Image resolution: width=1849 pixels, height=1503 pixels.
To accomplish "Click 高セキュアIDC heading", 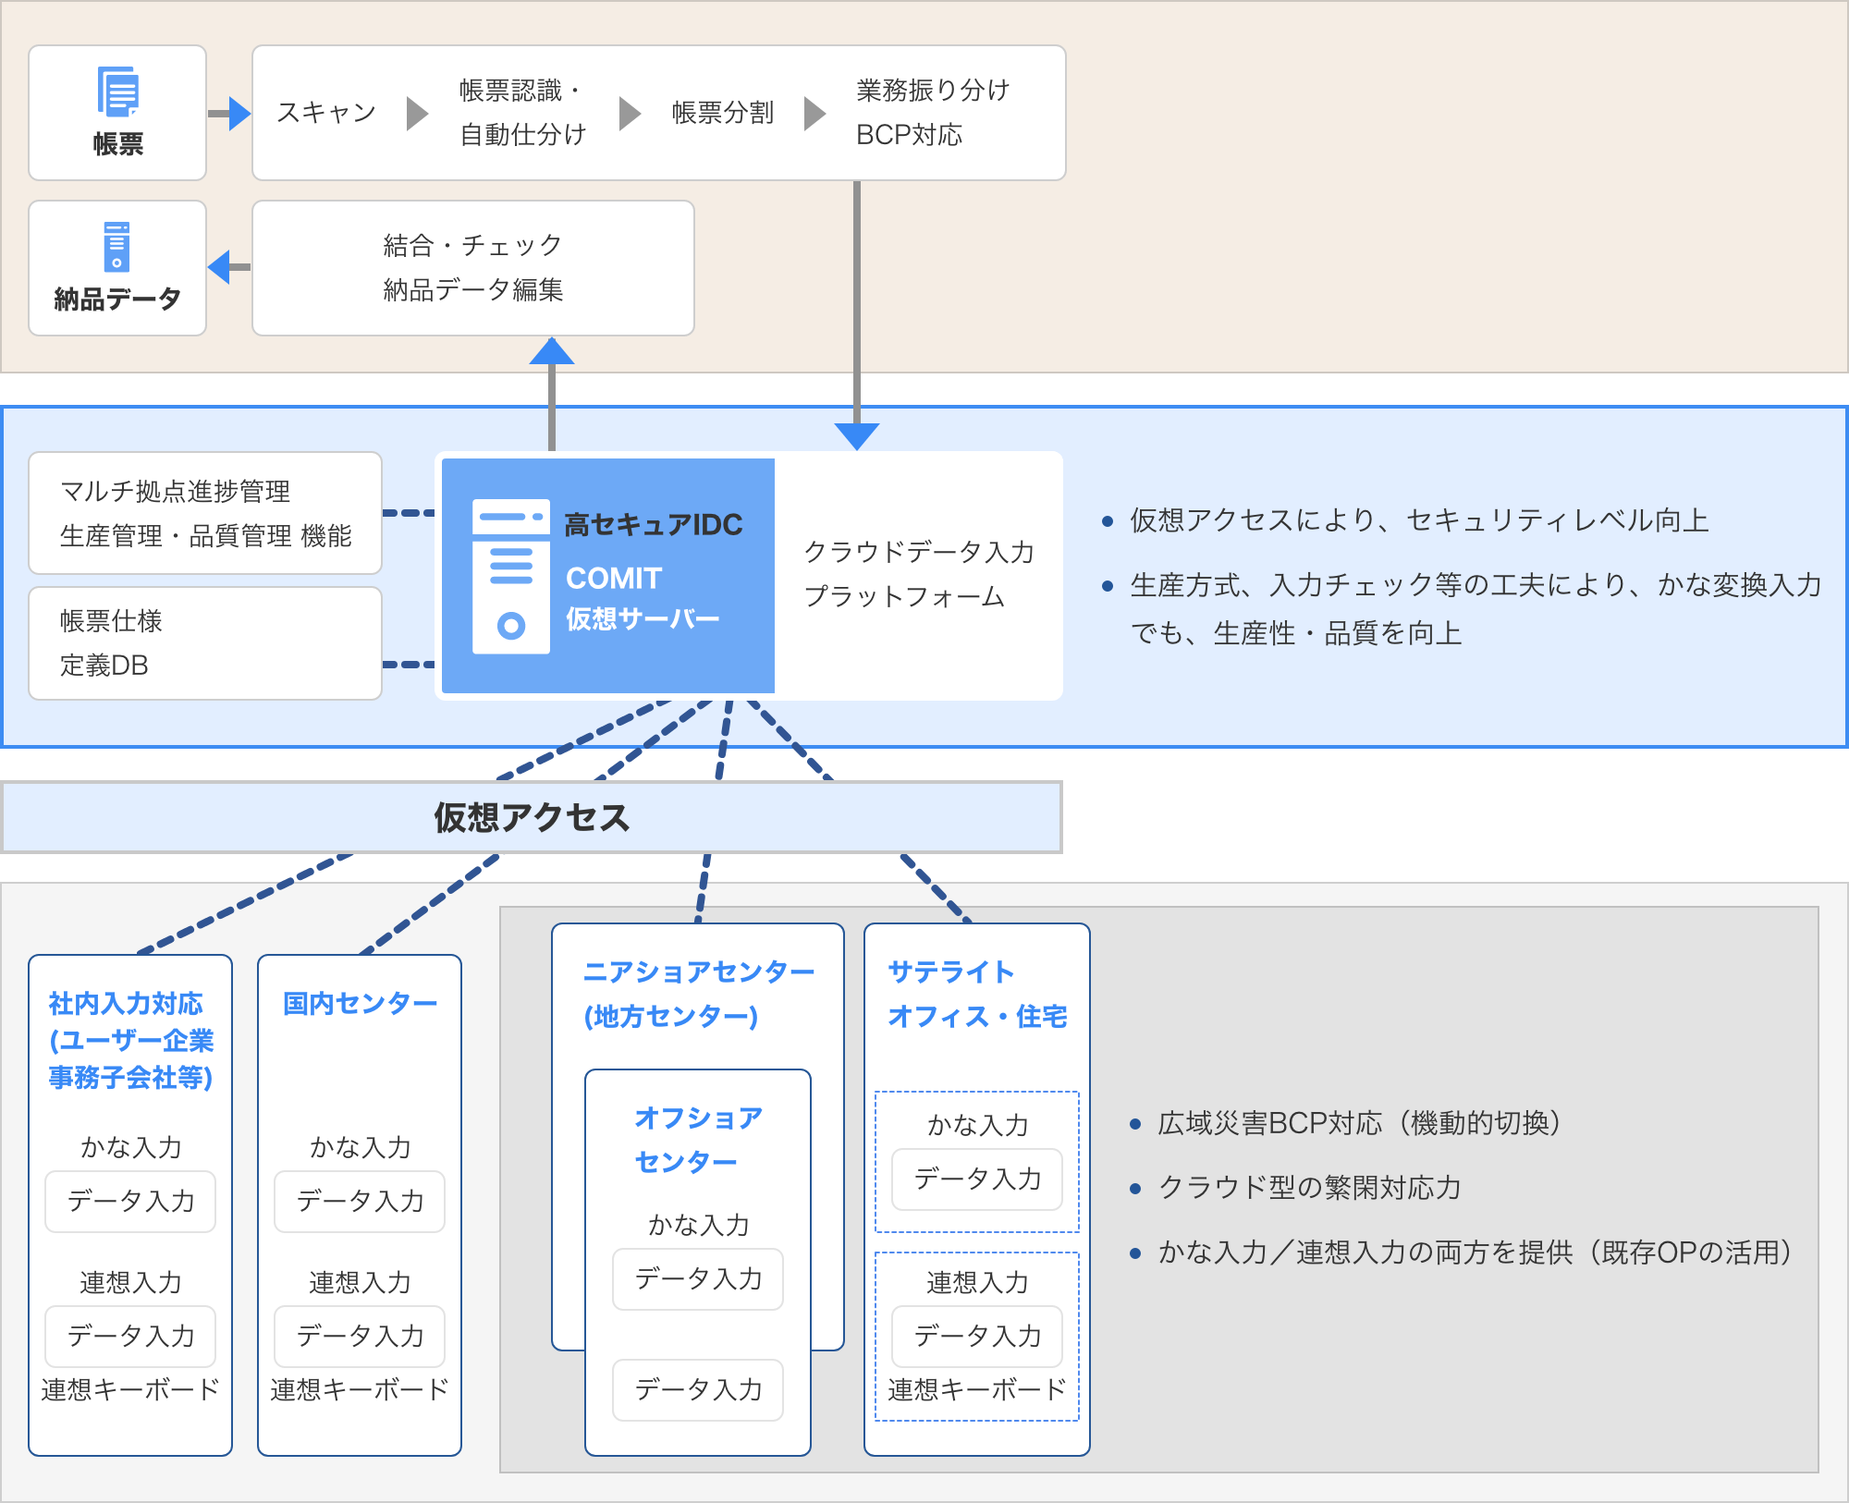I will pos(654,525).
